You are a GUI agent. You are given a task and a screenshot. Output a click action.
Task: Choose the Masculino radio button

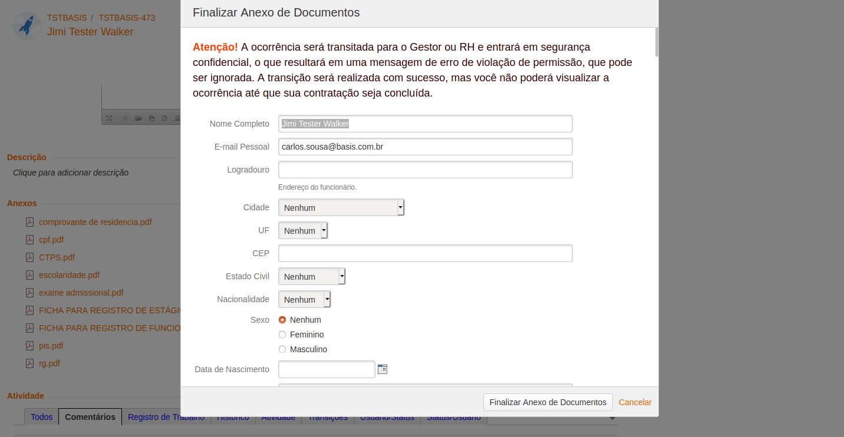click(282, 349)
